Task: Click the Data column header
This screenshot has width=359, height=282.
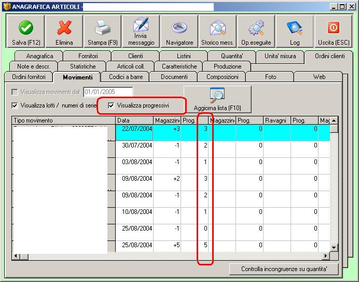Action: (134, 120)
